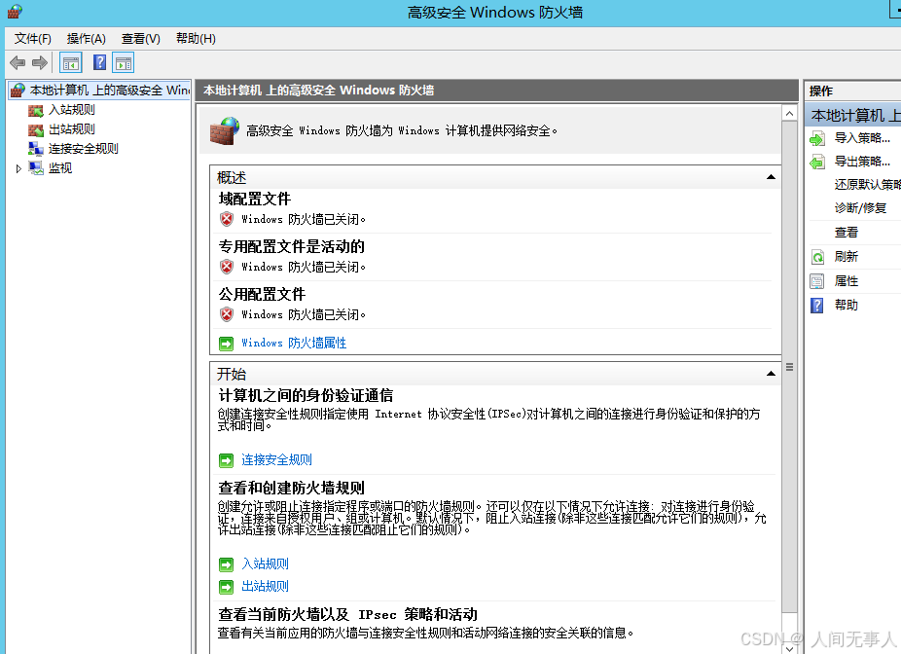
Task: Collapse the 概述 section
Action: click(x=771, y=177)
